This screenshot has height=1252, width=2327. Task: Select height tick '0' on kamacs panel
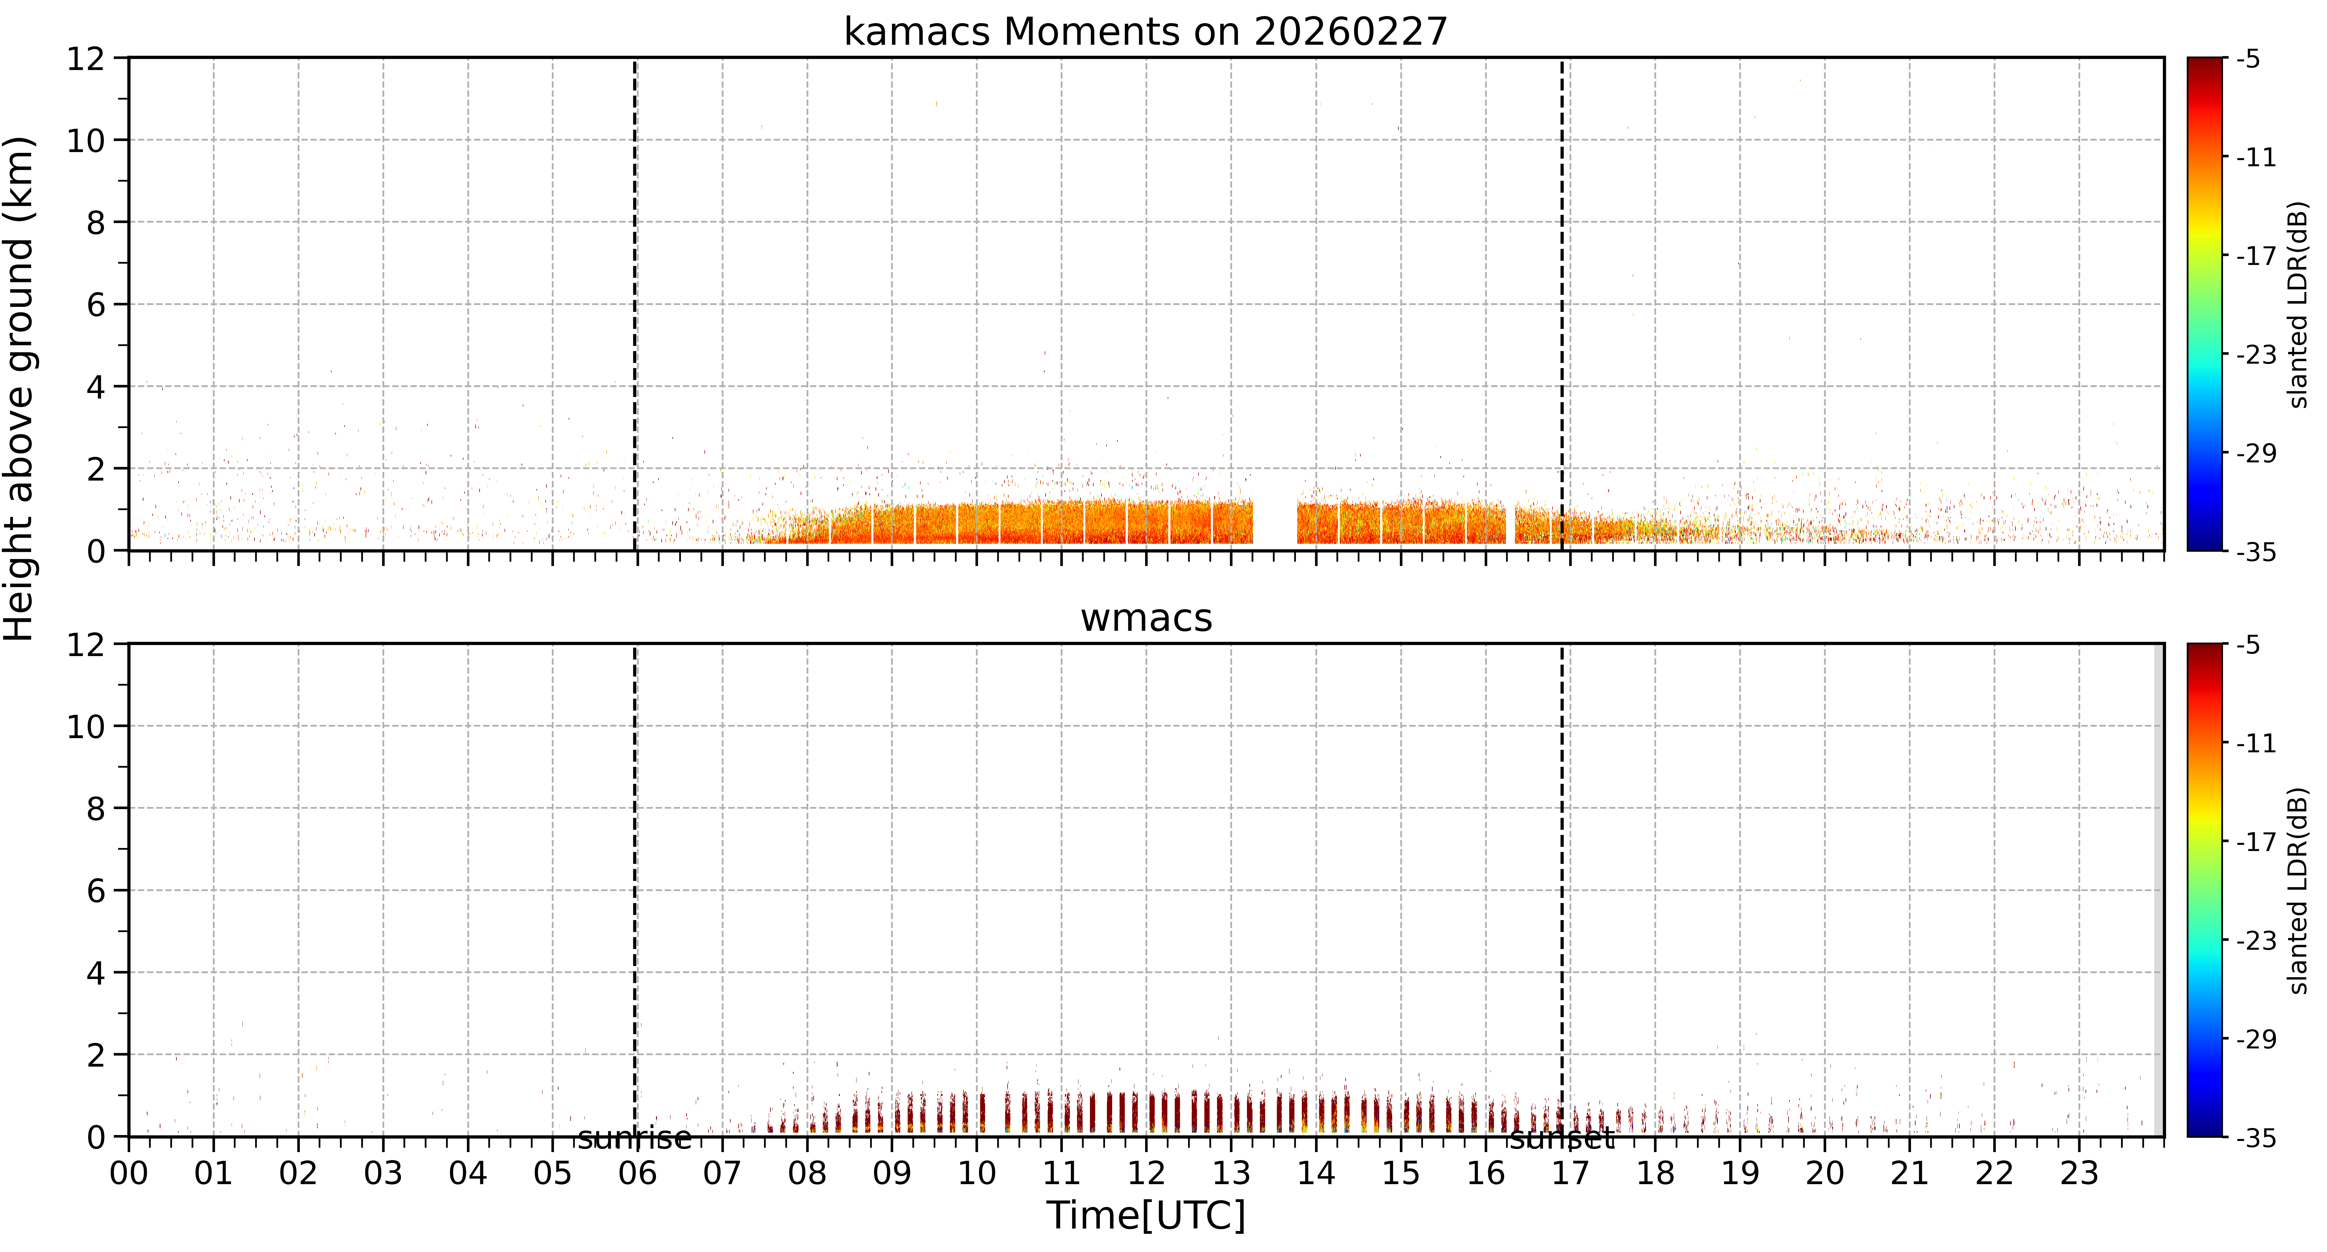(96, 551)
